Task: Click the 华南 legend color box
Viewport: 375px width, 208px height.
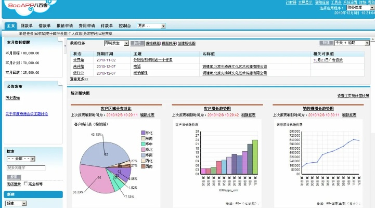Action: [143, 154]
